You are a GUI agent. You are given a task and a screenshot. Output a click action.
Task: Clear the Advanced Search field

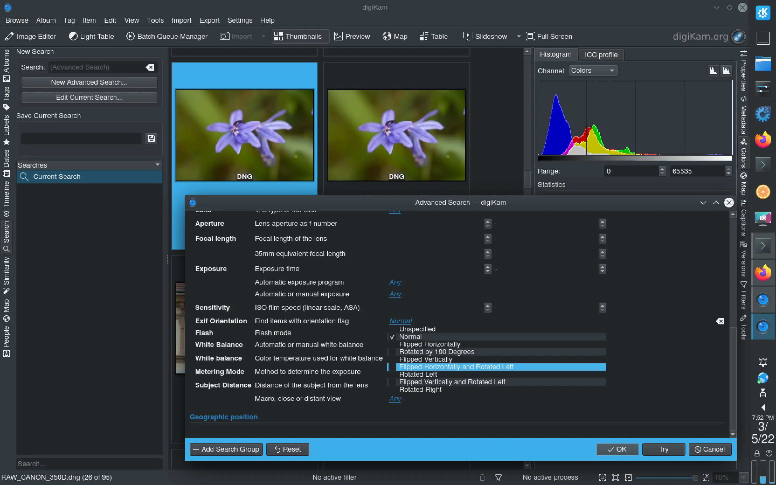coord(150,67)
